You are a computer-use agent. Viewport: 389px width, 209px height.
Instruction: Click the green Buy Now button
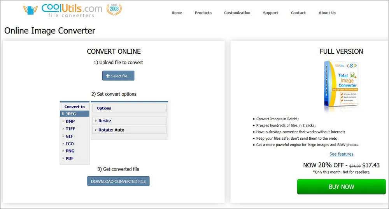(342, 187)
